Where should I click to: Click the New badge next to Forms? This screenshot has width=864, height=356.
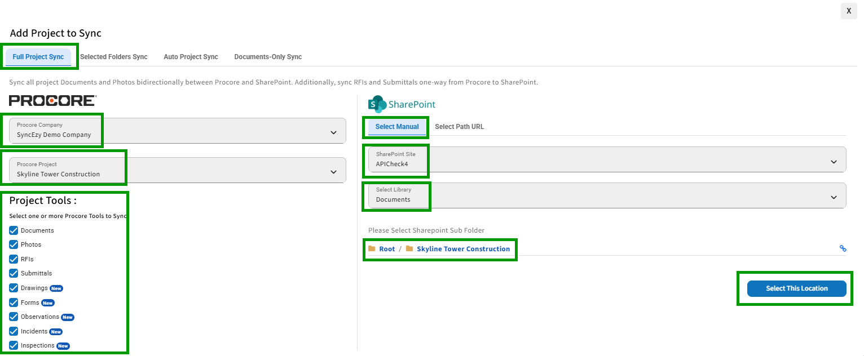(x=48, y=303)
